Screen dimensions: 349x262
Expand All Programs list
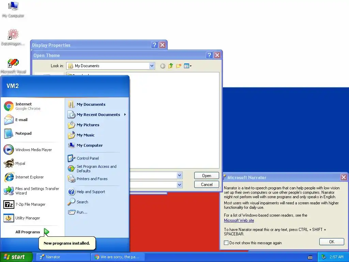[32, 232]
